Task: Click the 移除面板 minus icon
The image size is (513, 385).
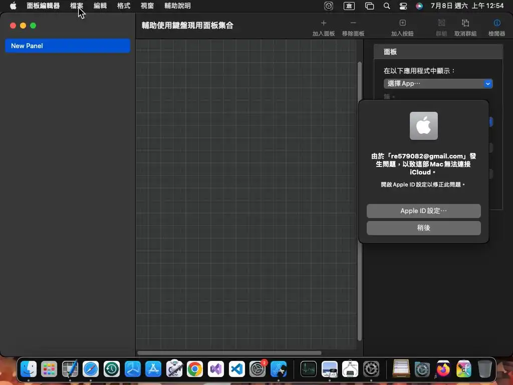Action: [x=353, y=23]
